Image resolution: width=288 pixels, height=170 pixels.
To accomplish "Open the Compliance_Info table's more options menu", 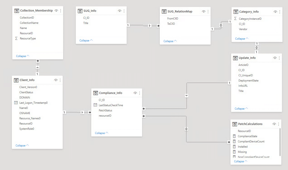I will [x=139, y=93].
